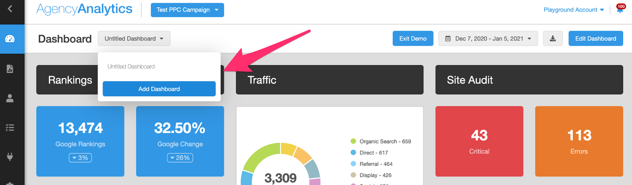
Task: Click the Add Dashboard button
Action: click(x=159, y=89)
